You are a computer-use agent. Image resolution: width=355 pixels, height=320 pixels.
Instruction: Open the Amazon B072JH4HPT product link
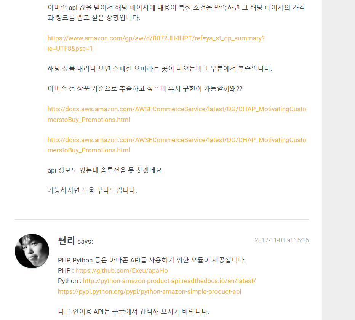coord(156,38)
